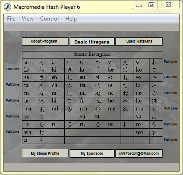Click the hiragana character beside 'wo'
Viewport: 183px width, 175px height.
click(154, 132)
